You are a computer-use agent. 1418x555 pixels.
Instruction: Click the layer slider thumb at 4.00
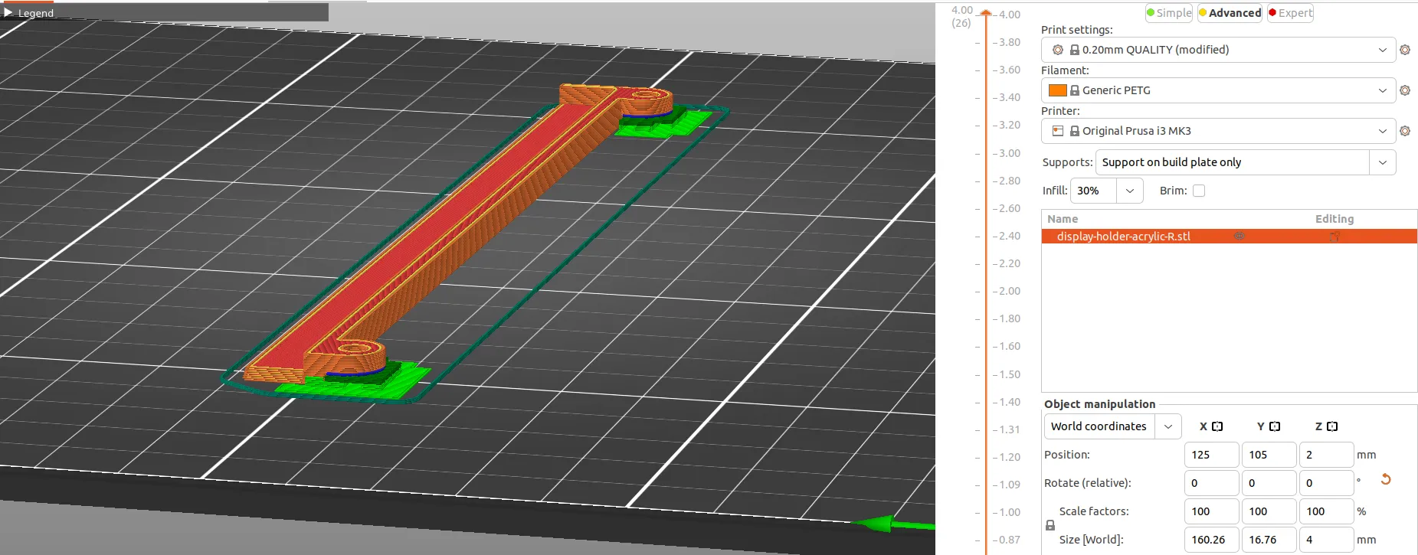(x=986, y=14)
